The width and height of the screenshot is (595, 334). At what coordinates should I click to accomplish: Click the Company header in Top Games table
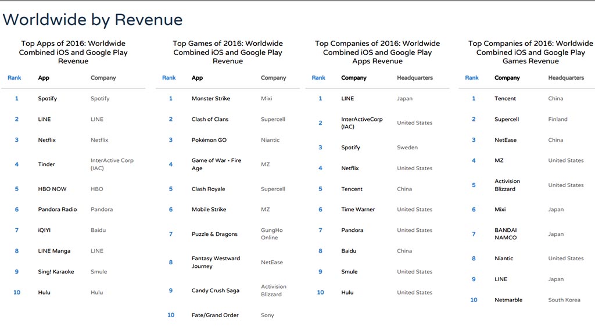click(x=273, y=78)
